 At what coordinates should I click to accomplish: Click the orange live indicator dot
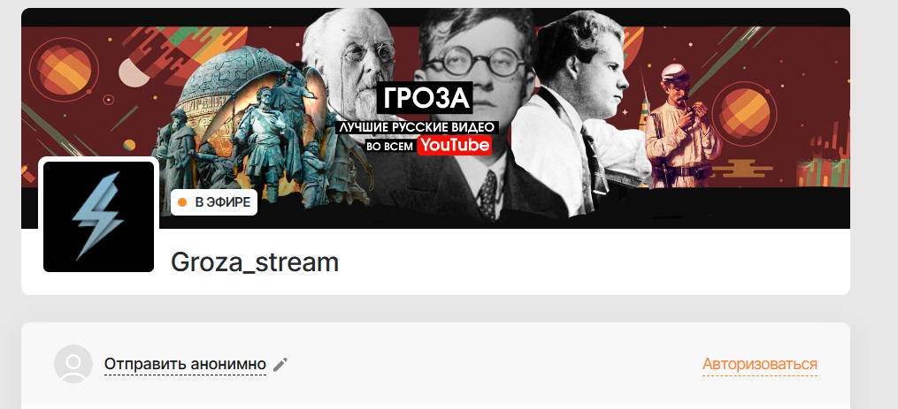point(182,202)
